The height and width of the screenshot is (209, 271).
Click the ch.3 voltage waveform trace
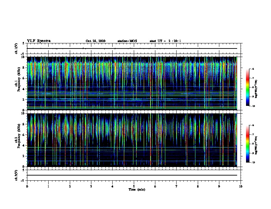132,175
